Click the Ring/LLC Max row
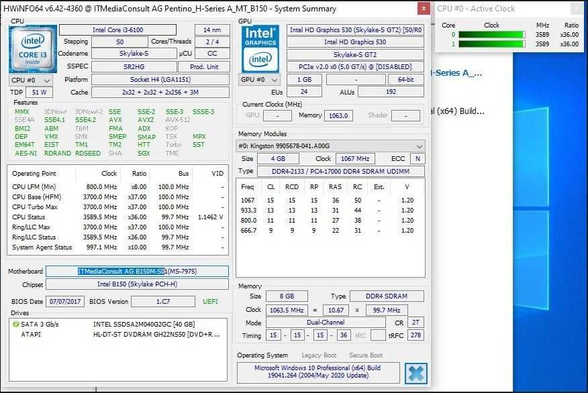The height and width of the screenshot is (393, 588). 117,227
